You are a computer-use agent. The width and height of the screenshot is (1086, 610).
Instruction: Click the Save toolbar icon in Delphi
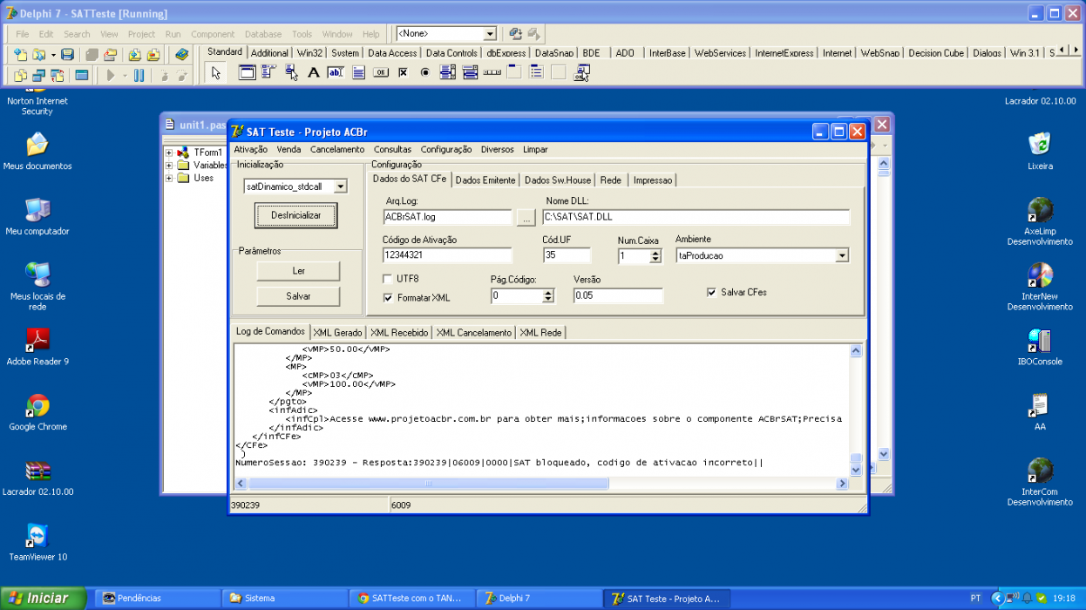(67, 55)
